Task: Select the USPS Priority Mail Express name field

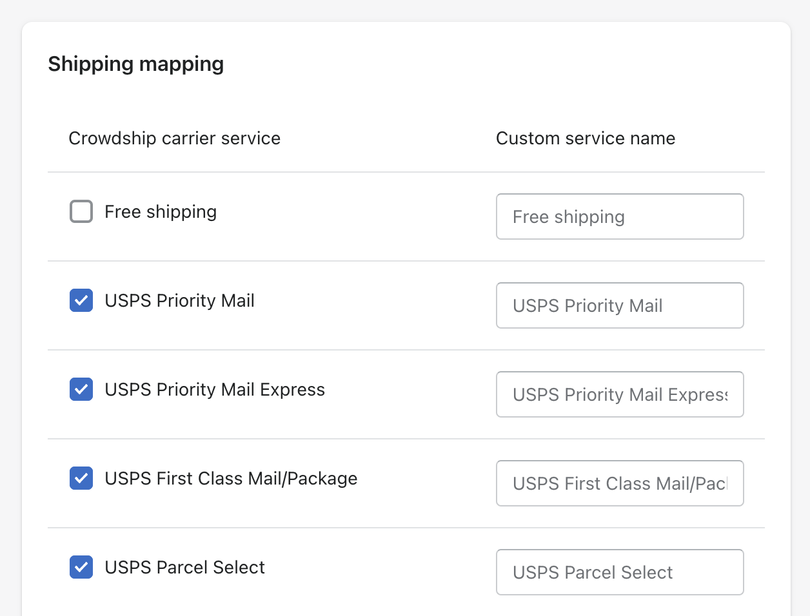Action: pos(619,394)
